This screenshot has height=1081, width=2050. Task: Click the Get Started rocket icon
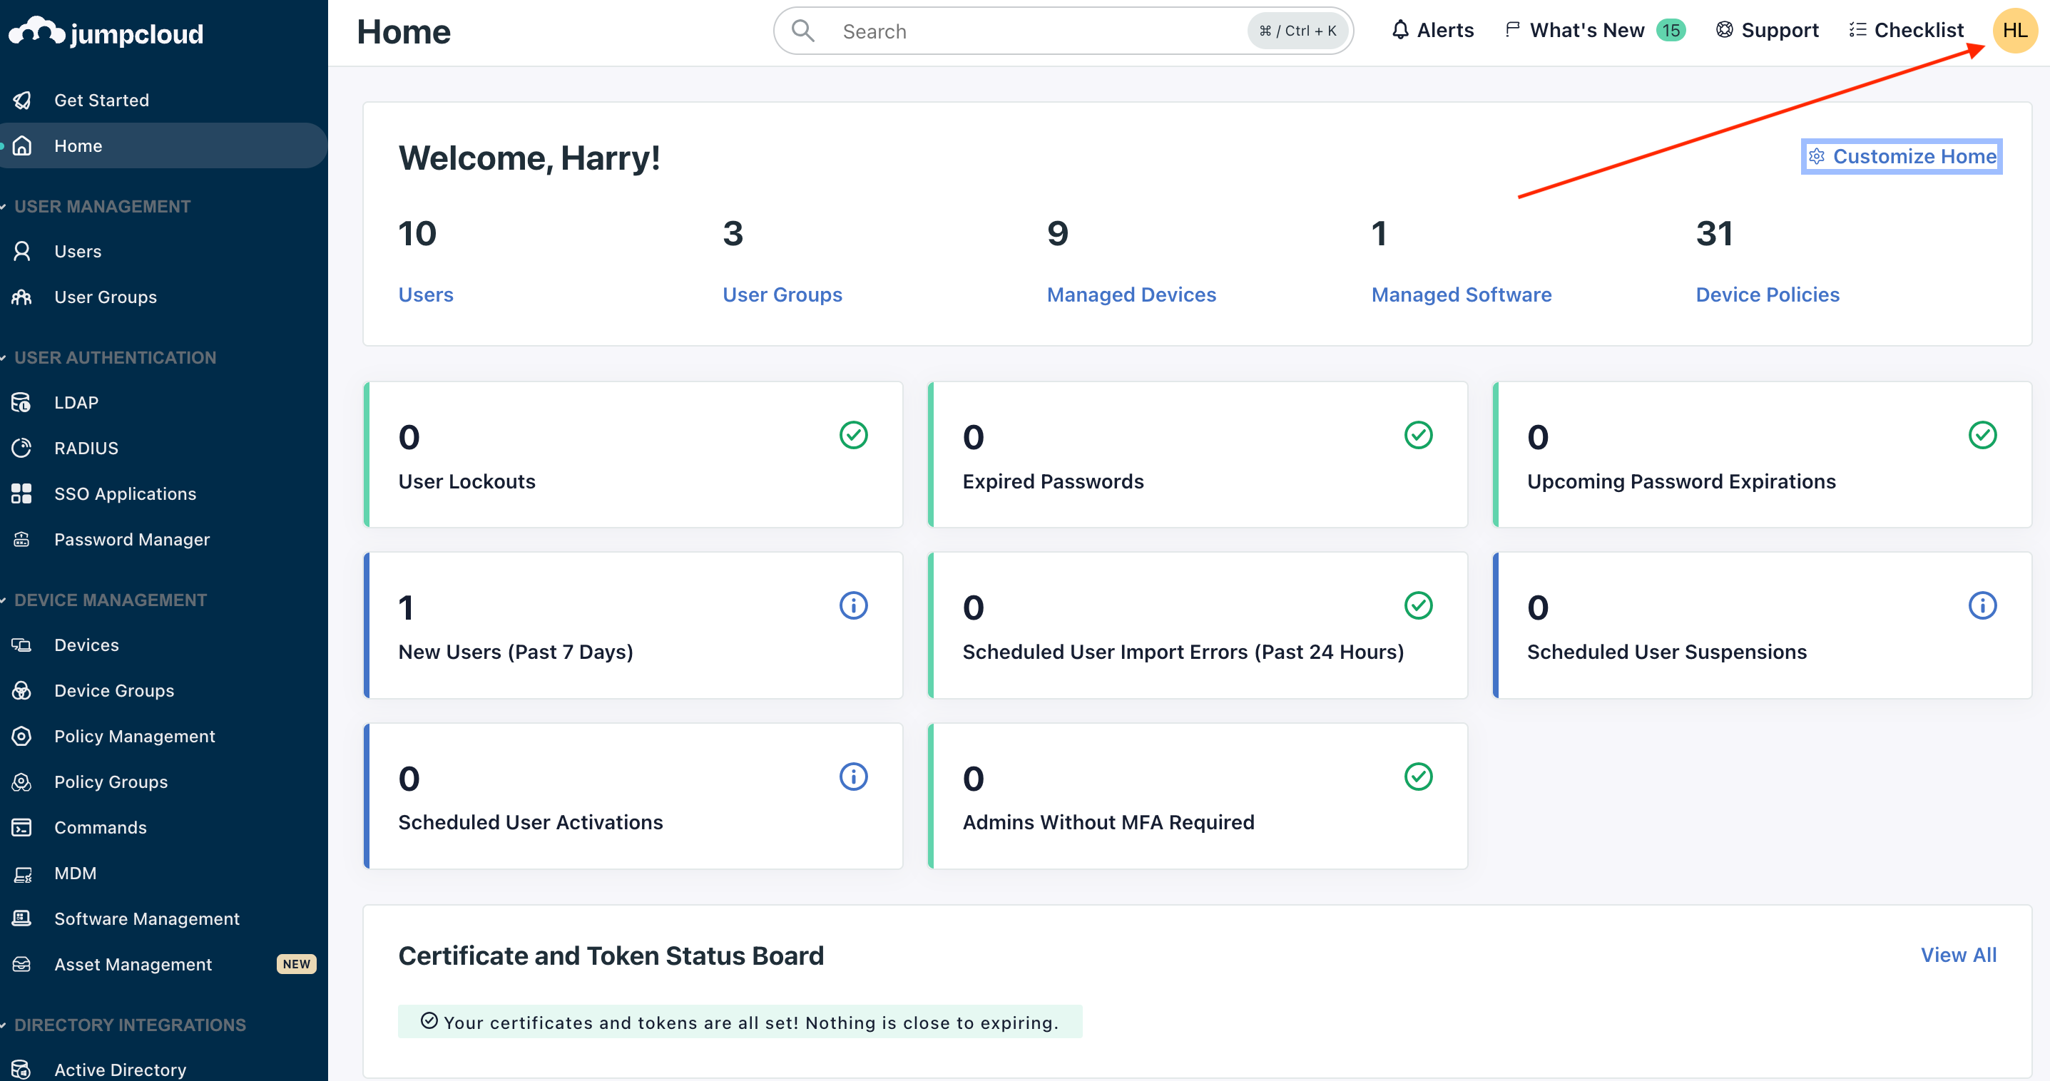22,101
